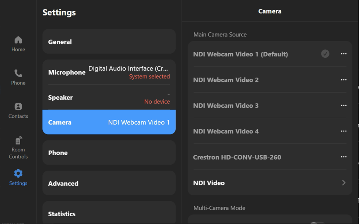
Task: Click ellipsis for NDI Webcam Video 4
Action: click(344, 131)
